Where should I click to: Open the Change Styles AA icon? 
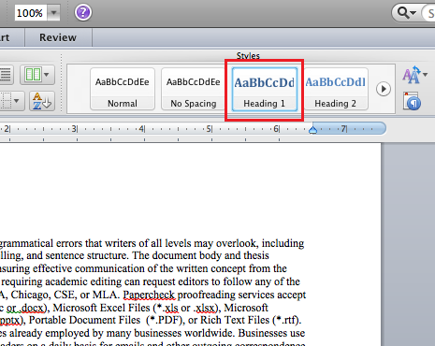pos(412,75)
